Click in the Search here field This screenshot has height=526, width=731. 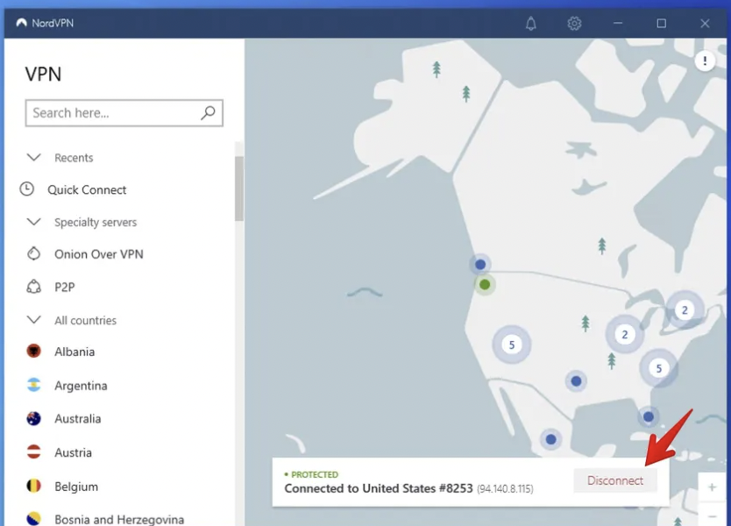tap(112, 113)
